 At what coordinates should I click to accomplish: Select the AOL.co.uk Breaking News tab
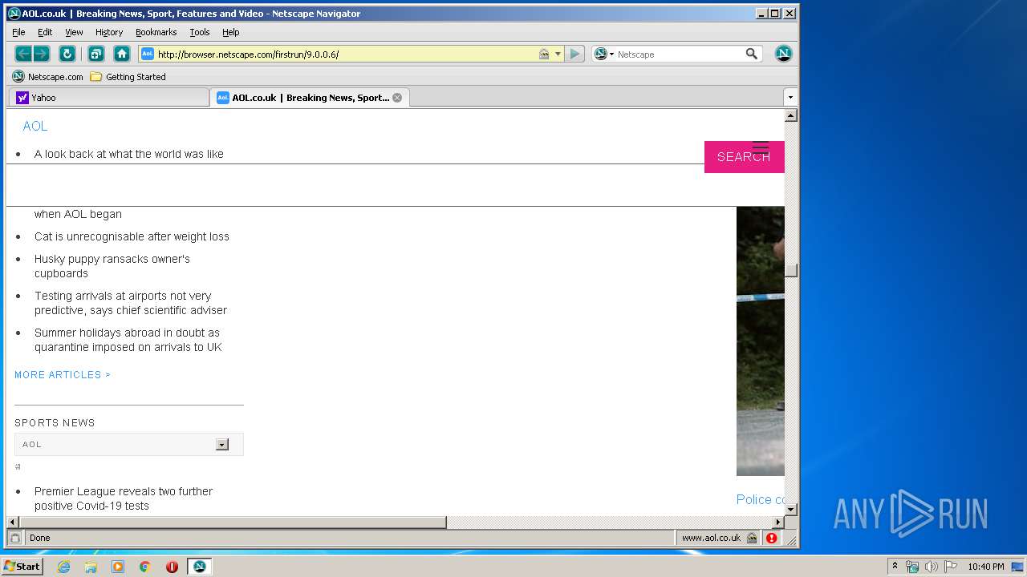click(310, 98)
